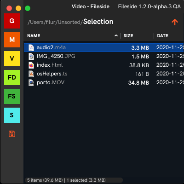Click the 3.3 MB size value
The image size is (184, 184).
pos(140,48)
